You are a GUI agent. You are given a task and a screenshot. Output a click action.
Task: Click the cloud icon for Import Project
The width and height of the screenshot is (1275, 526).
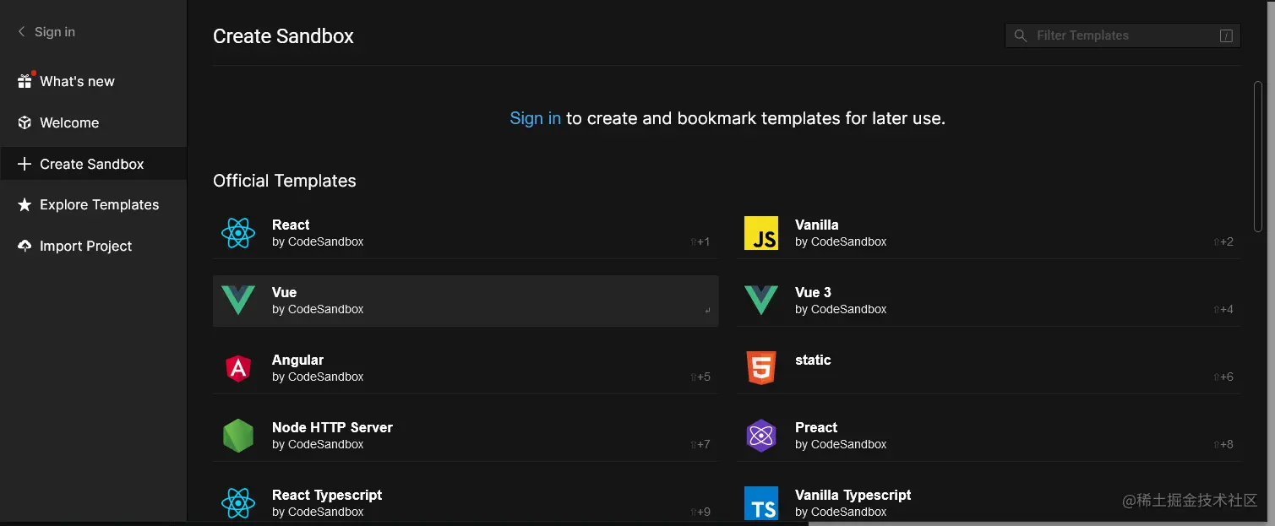(25, 246)
